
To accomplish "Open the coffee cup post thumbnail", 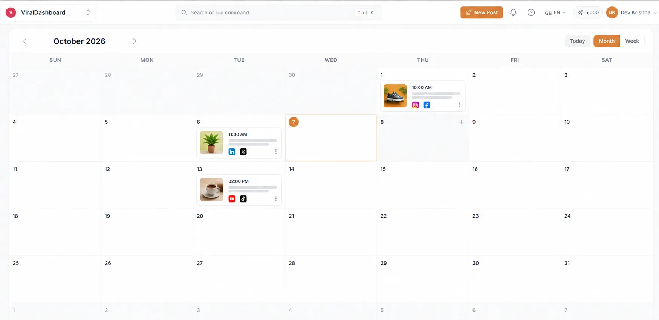I will [211, 189].
